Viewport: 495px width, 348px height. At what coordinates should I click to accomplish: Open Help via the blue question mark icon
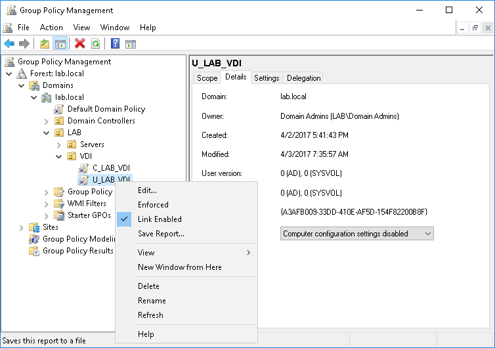[x=115, y=43]
